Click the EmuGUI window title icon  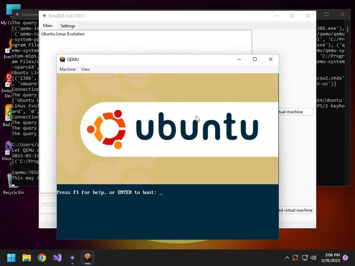pyautogui.click(x=44, y=16)
